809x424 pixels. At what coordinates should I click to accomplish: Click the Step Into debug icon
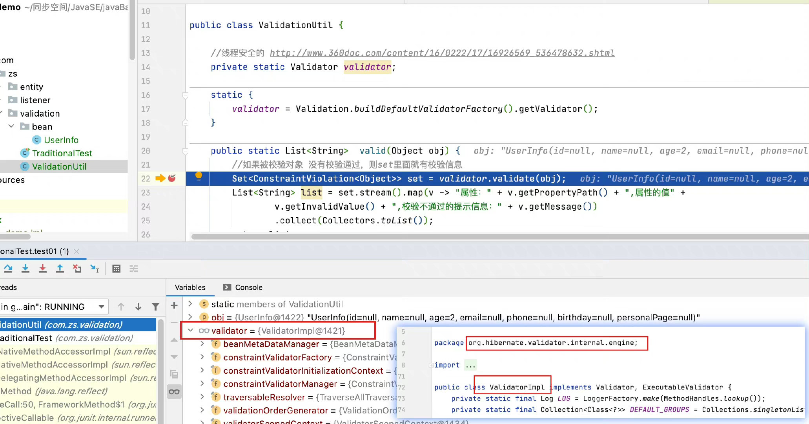coord(26,269)
